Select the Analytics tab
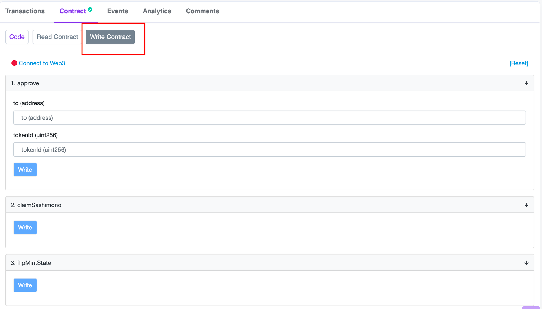The image size is (542, 309). [x=157, y=11]
